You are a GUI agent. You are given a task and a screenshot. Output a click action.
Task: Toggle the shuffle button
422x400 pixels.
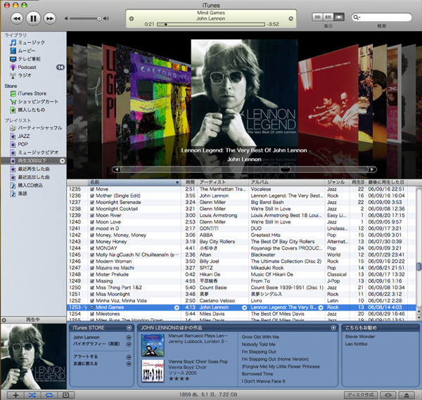tap(32, 395)
